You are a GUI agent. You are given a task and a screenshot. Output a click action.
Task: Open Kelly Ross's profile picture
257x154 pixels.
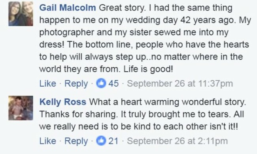click(x=21, y=108)
